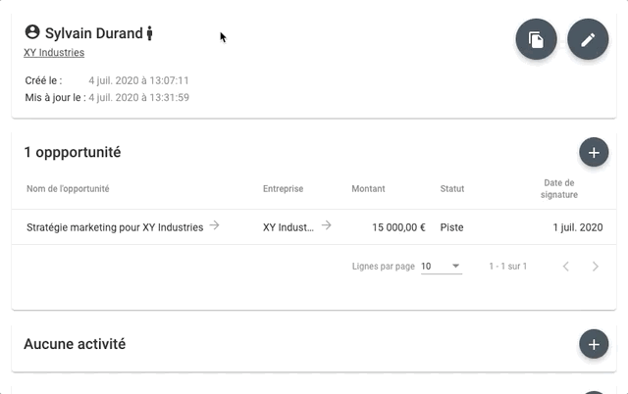
Task: Open the Lignes par page dropdown
Action: (442, 267)
